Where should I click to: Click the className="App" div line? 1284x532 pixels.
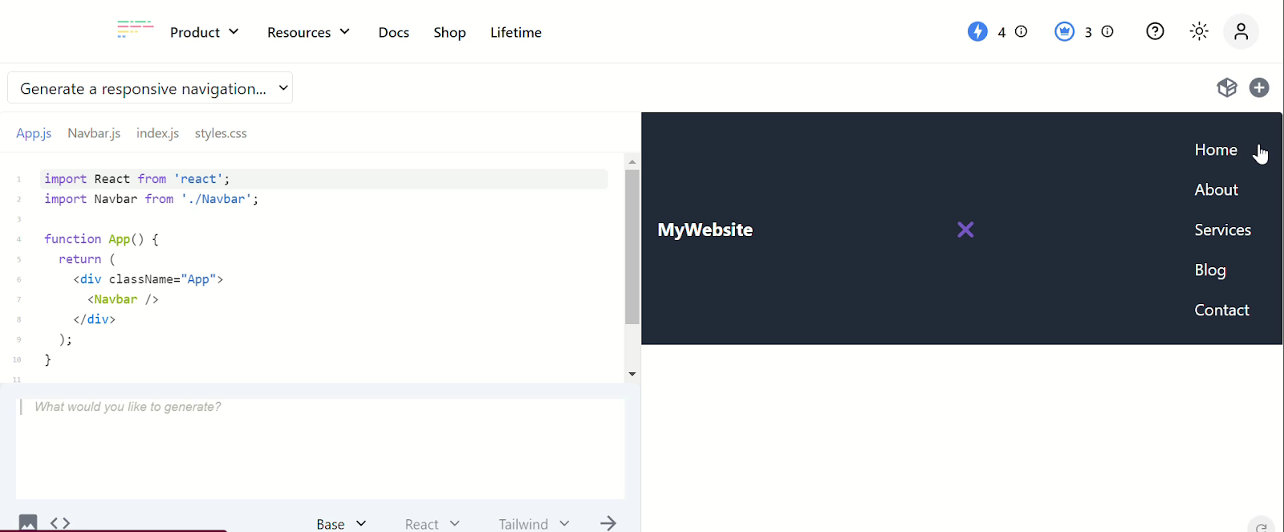click(x=148, y=279)
